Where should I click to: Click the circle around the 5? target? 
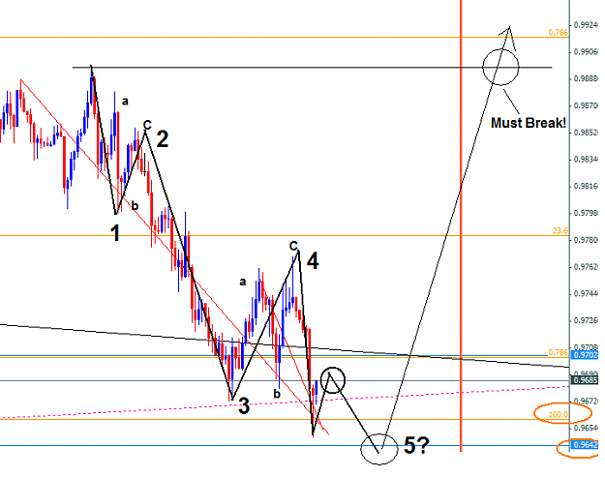[378, 449]
